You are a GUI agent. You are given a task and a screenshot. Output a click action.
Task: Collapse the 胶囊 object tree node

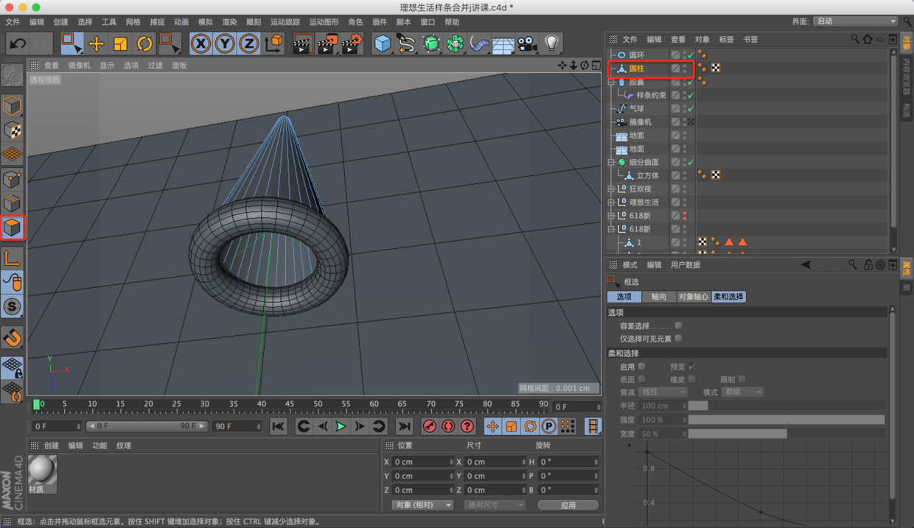[611, 82]
